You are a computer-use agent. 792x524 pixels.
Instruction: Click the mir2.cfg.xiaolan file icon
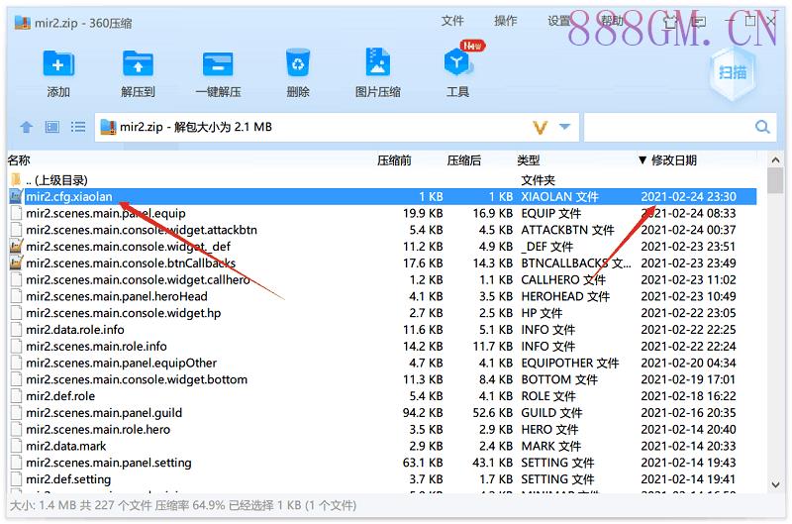coord(16,196)
